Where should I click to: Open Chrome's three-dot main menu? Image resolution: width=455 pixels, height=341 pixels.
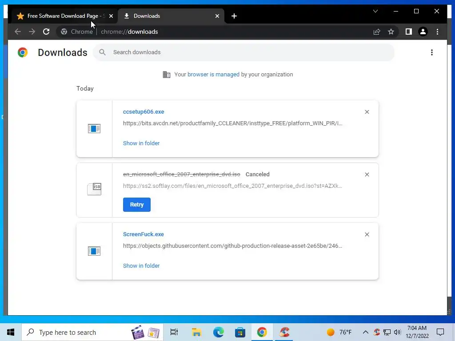point(437,32)
